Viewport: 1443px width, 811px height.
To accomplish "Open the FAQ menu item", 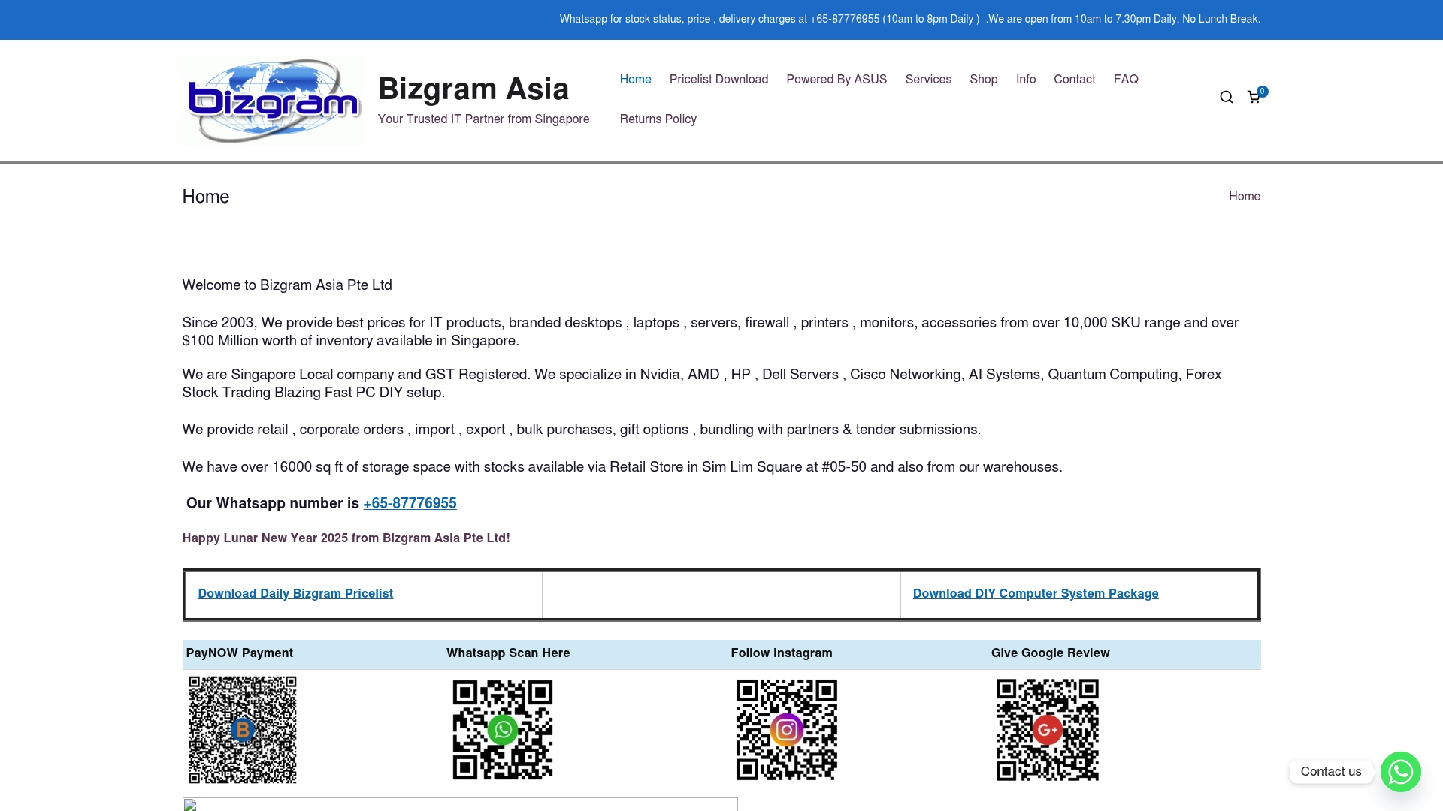I will tap(1125, 79).
